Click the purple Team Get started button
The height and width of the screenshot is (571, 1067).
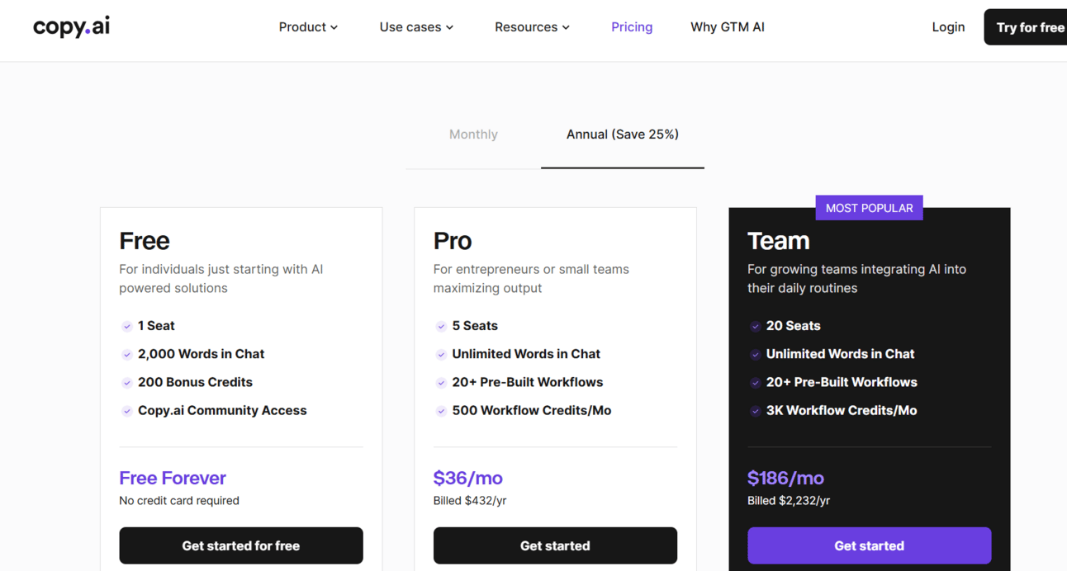[x=869, y=545]
